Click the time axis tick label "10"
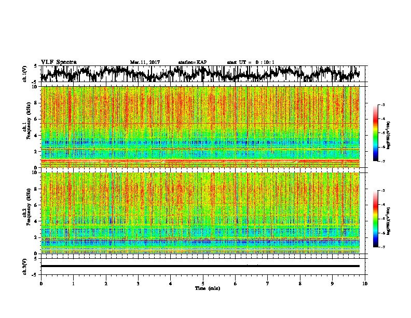The width and height of the screenshot is (411, 318). coord(365,284)
